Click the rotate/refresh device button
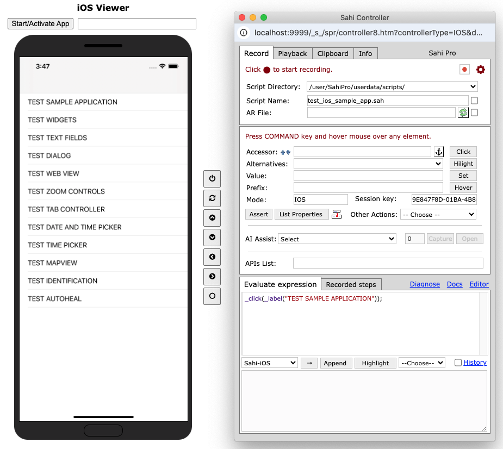 point(212,198)
